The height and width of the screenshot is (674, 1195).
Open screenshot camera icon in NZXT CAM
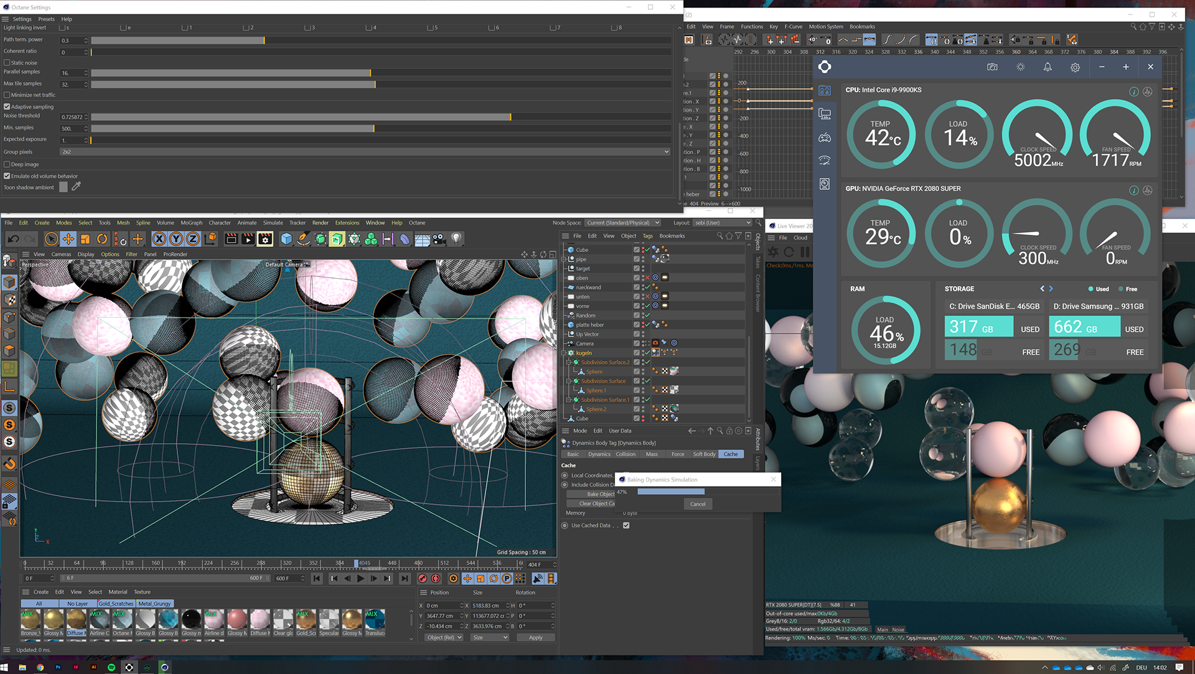(x=992, y=67)
